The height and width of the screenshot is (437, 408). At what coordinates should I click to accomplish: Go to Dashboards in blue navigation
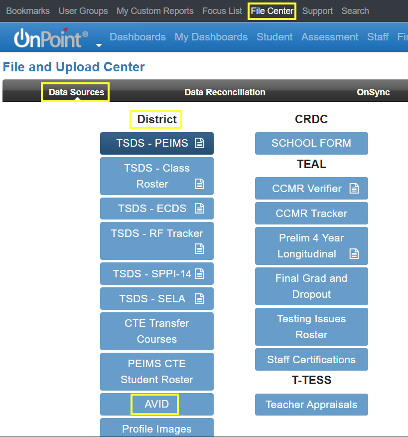[x=138, y=37]
